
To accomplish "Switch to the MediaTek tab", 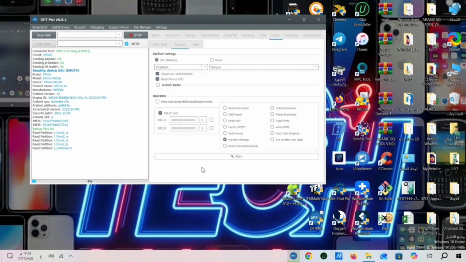I will pos(230,35).
